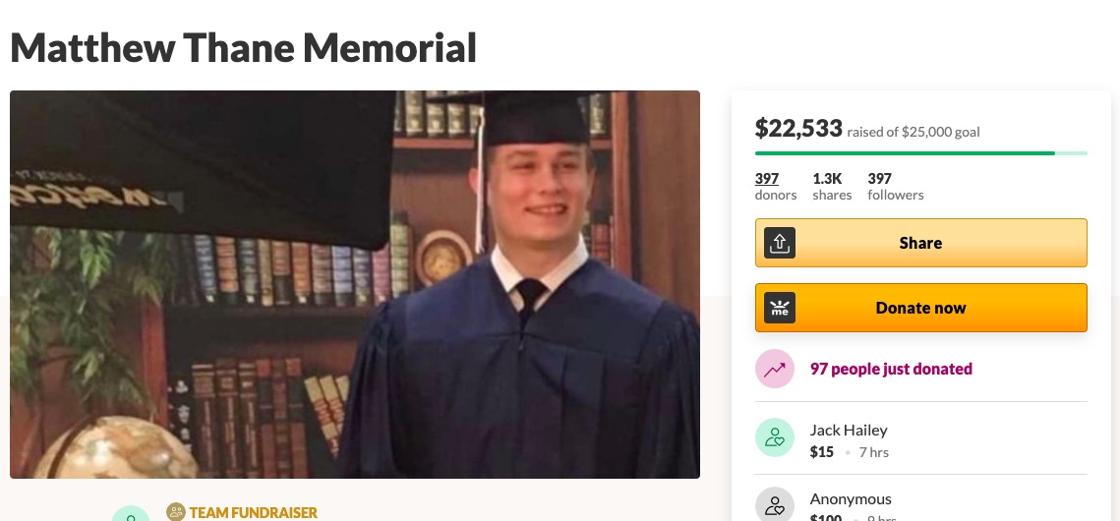Click the pink trending arrow icon

coord(774,369)
